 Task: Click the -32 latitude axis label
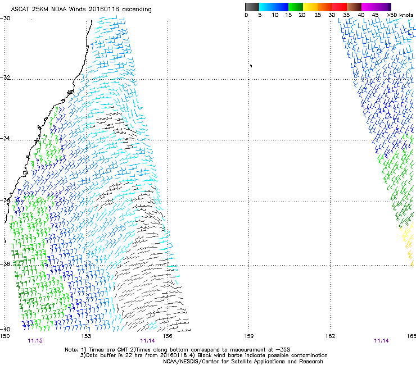(x=5, y=77)
